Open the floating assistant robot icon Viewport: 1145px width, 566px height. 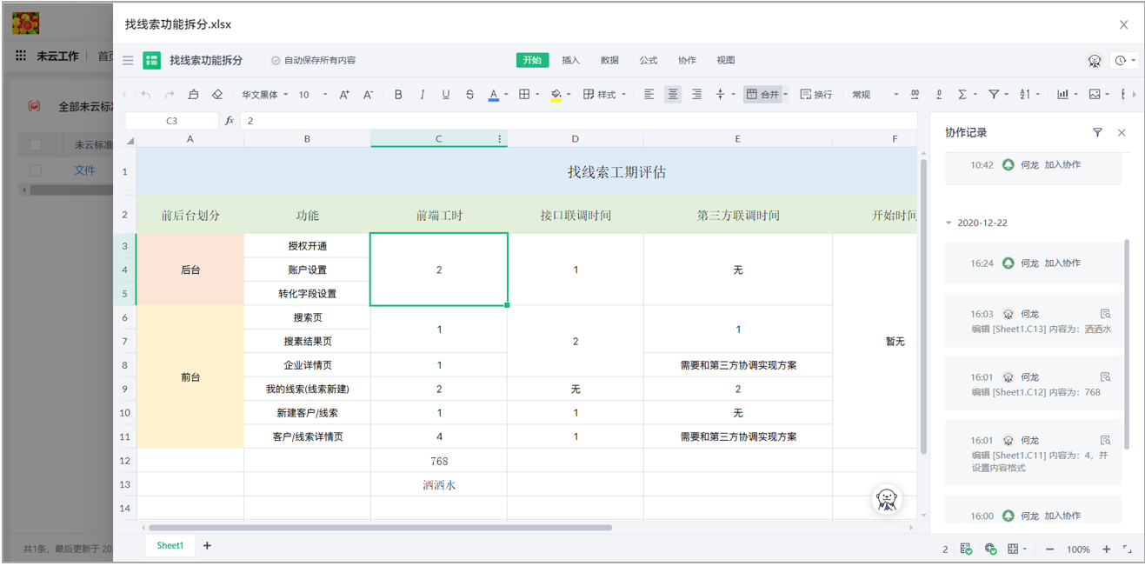tap(886, 499)
